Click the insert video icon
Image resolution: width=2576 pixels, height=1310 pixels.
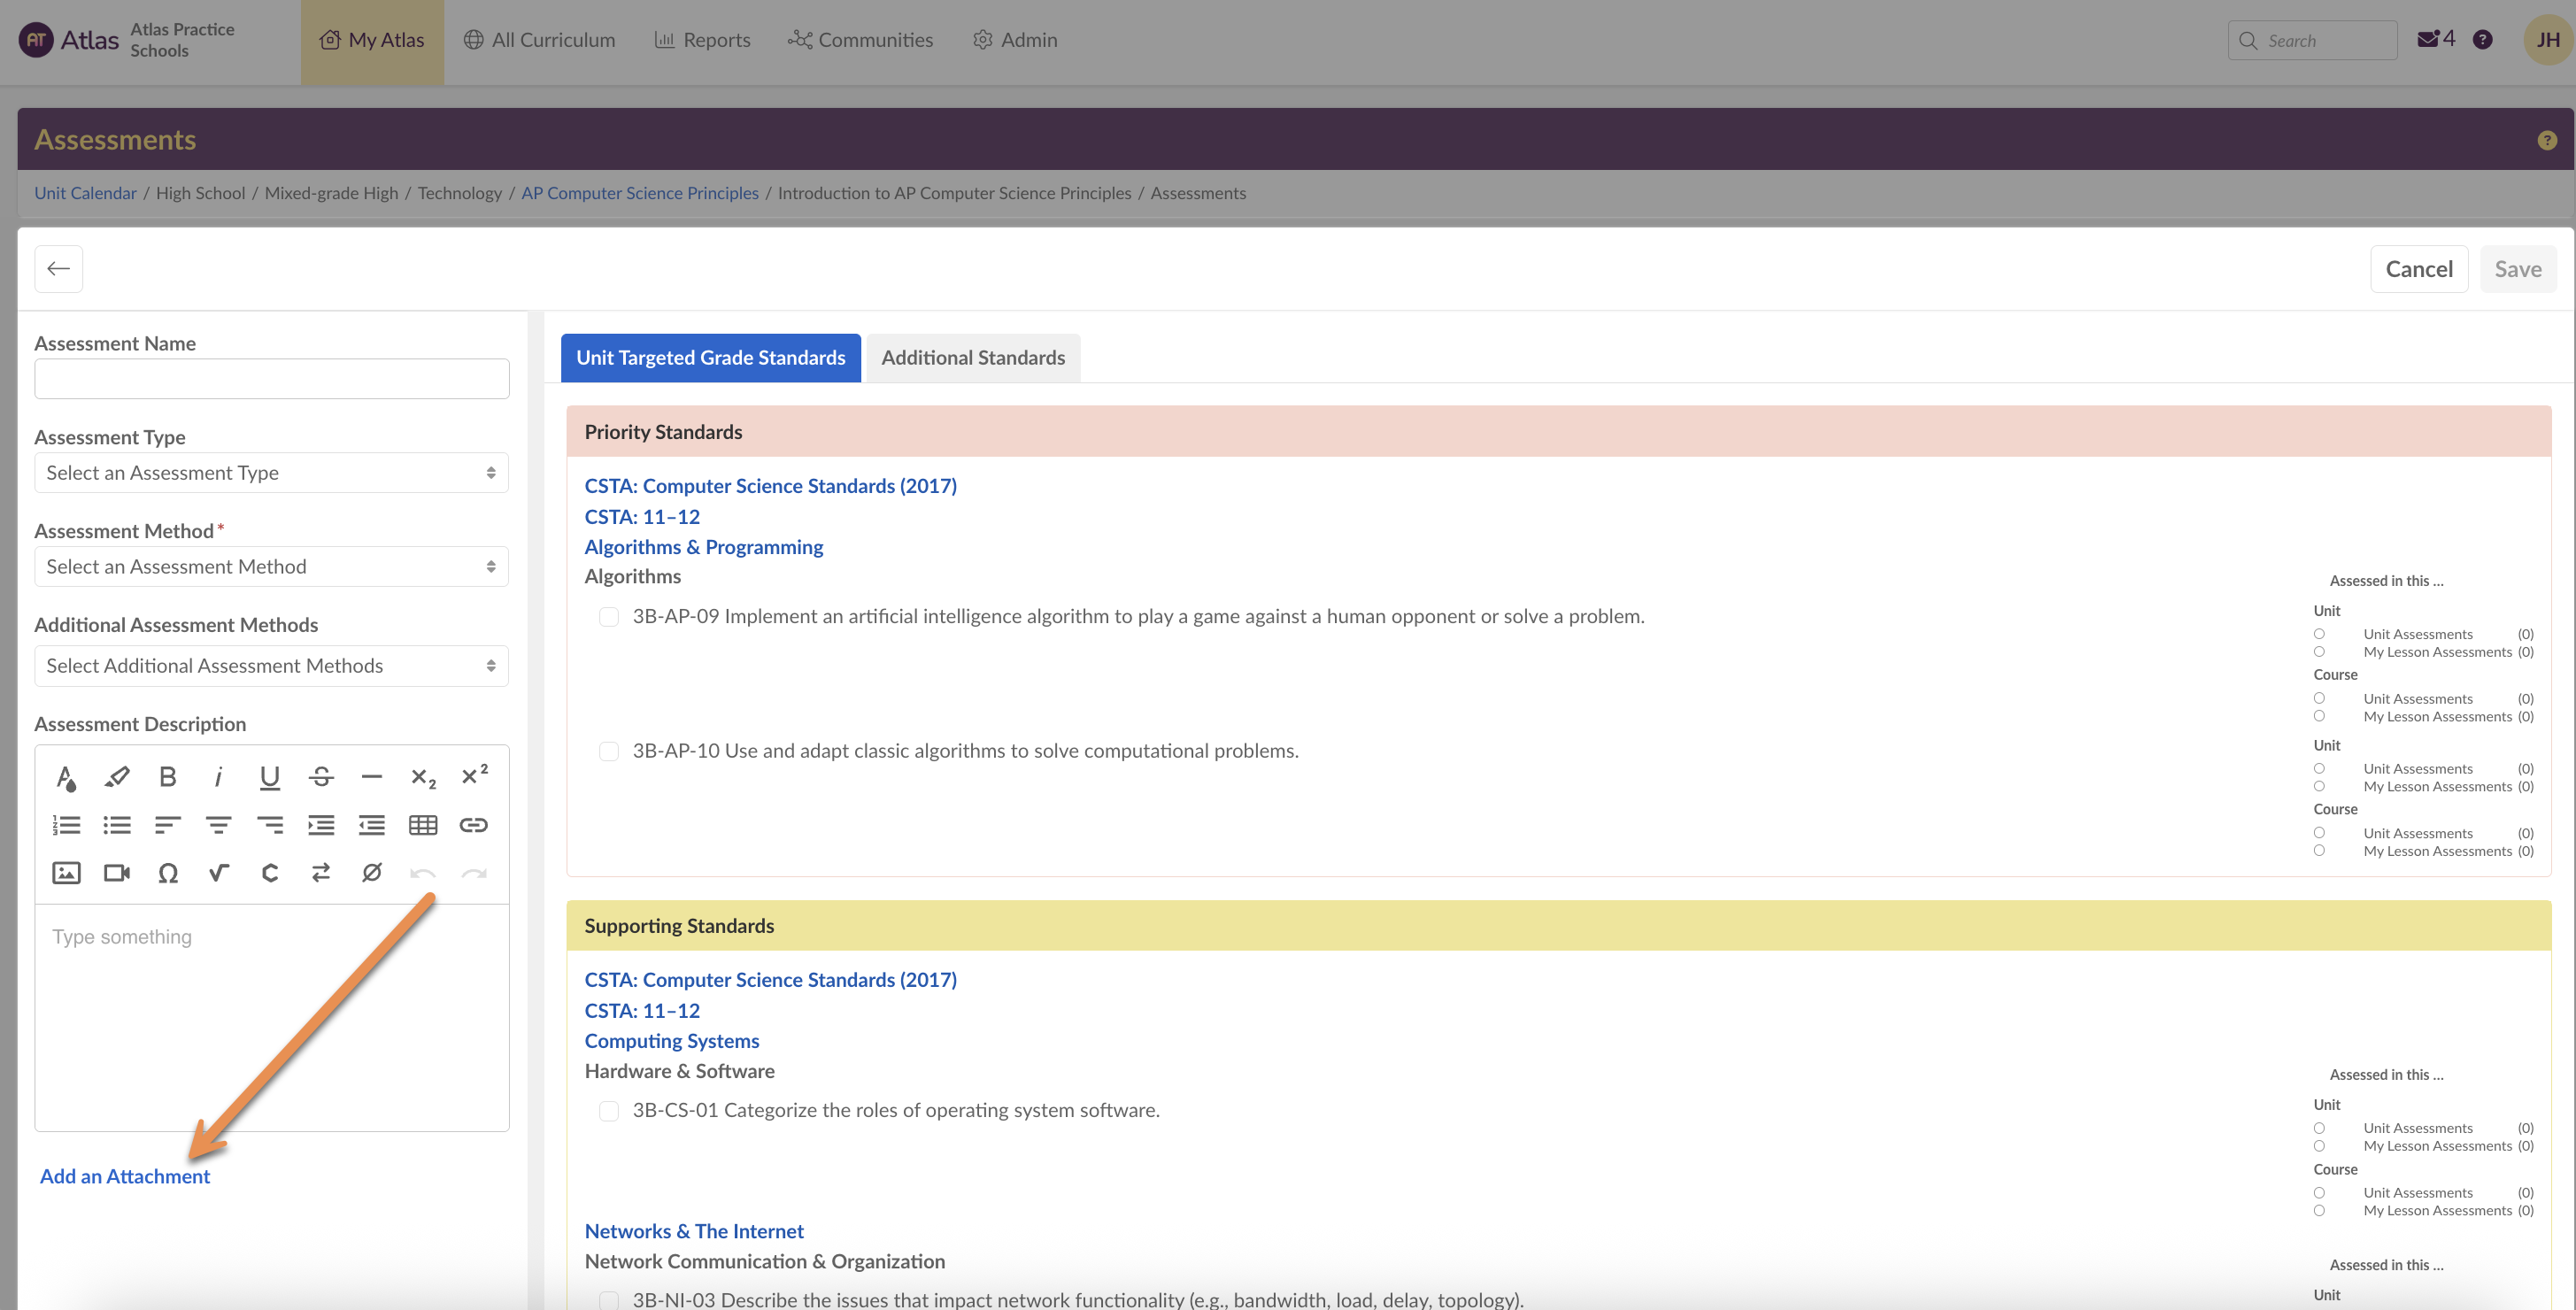[117, 873]
